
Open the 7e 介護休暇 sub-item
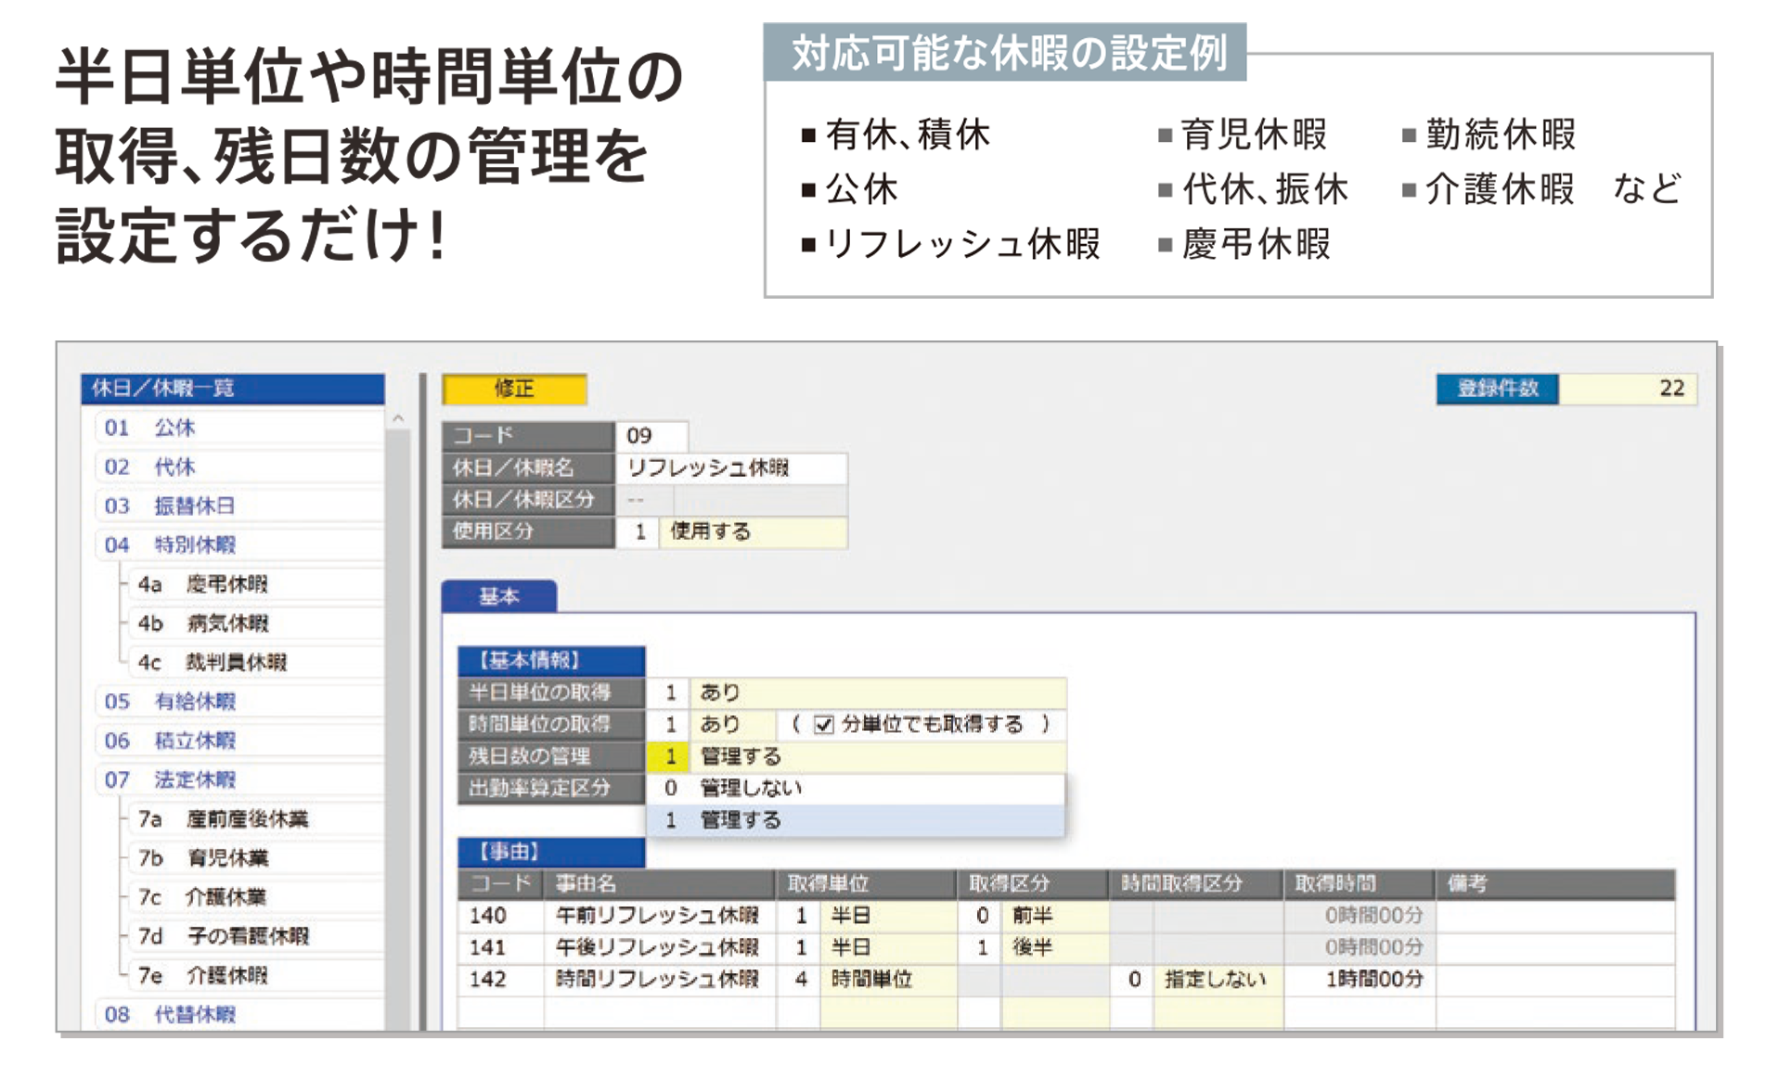click(255, 975)
